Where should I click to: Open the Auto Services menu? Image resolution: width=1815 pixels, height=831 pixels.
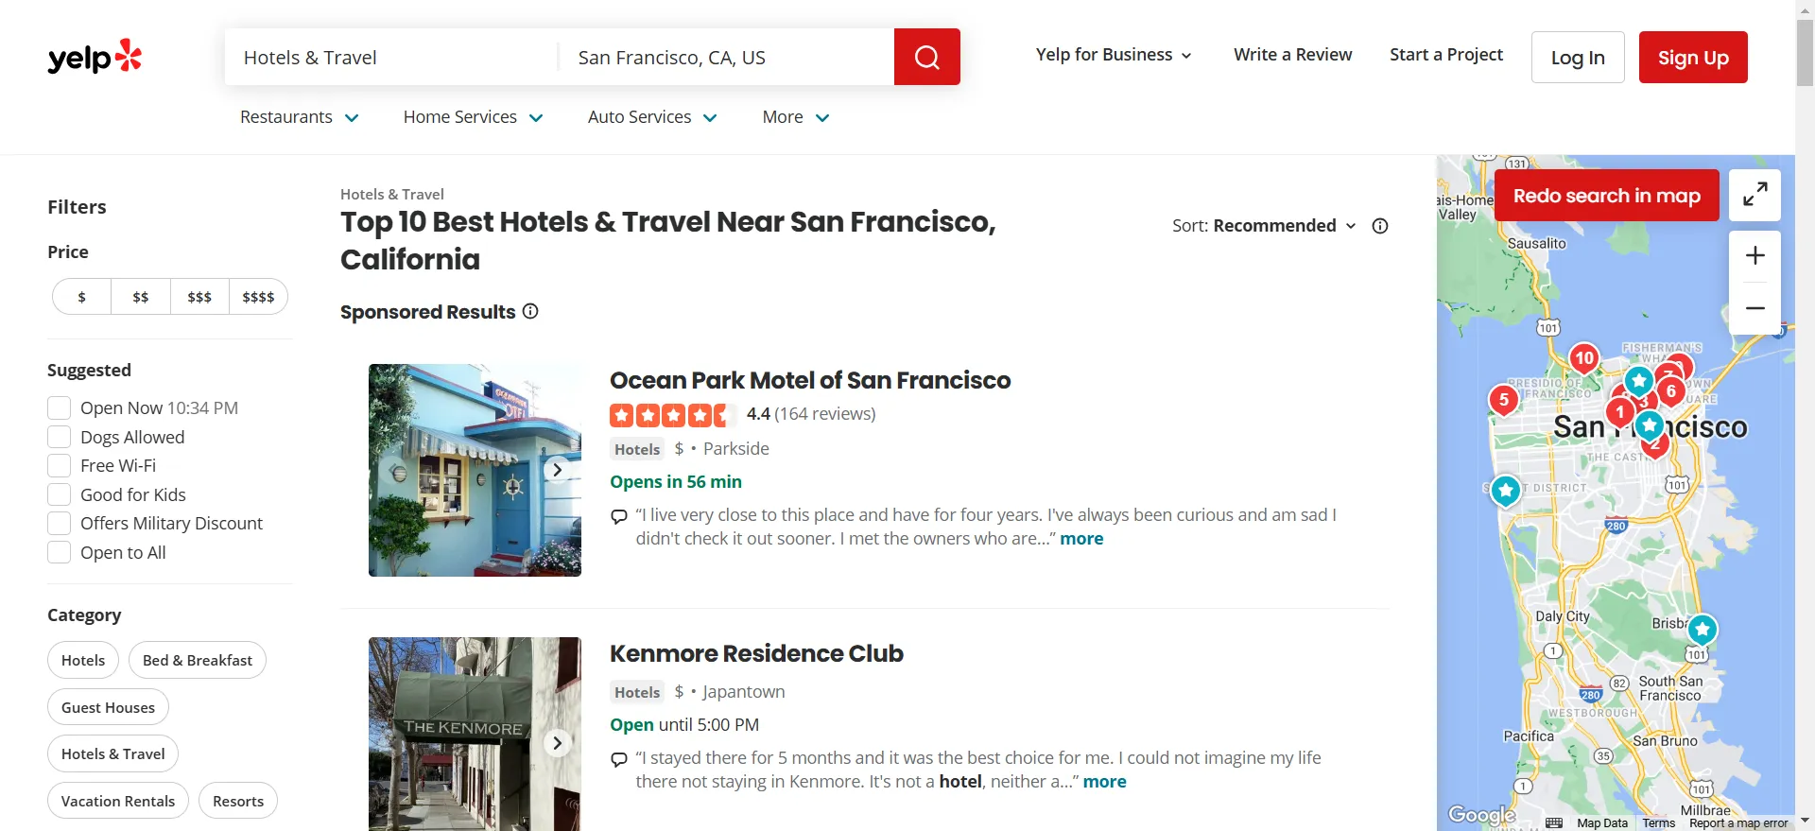coord(652,117)
